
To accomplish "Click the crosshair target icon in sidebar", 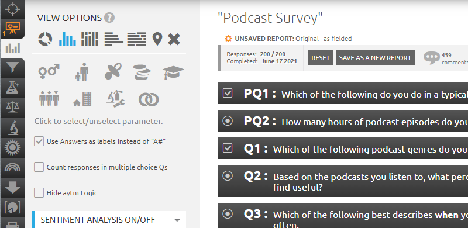I will (x=12, y=9).
